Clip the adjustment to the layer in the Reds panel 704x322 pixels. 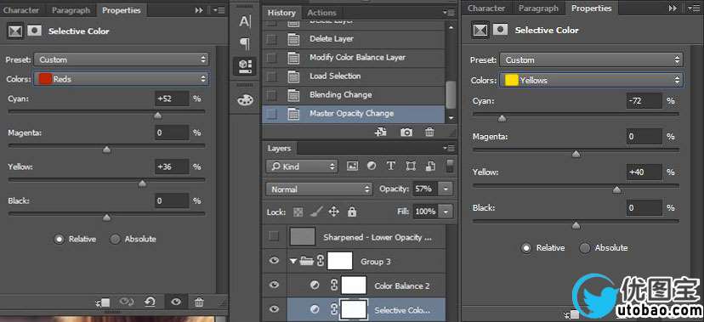pyautogui.click(x=103, y=302)
